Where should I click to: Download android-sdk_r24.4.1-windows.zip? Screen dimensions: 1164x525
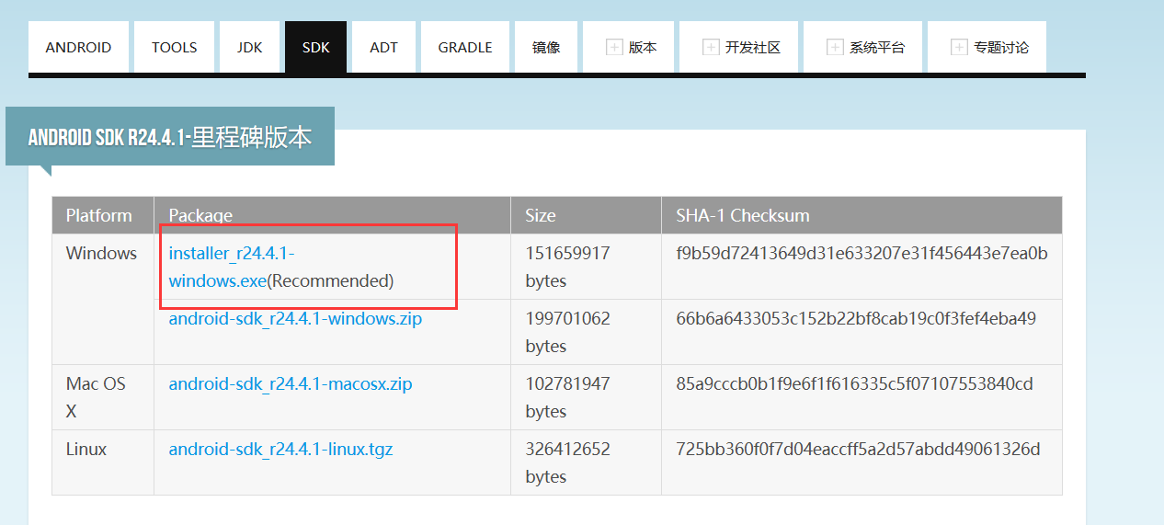coord(295,319)
